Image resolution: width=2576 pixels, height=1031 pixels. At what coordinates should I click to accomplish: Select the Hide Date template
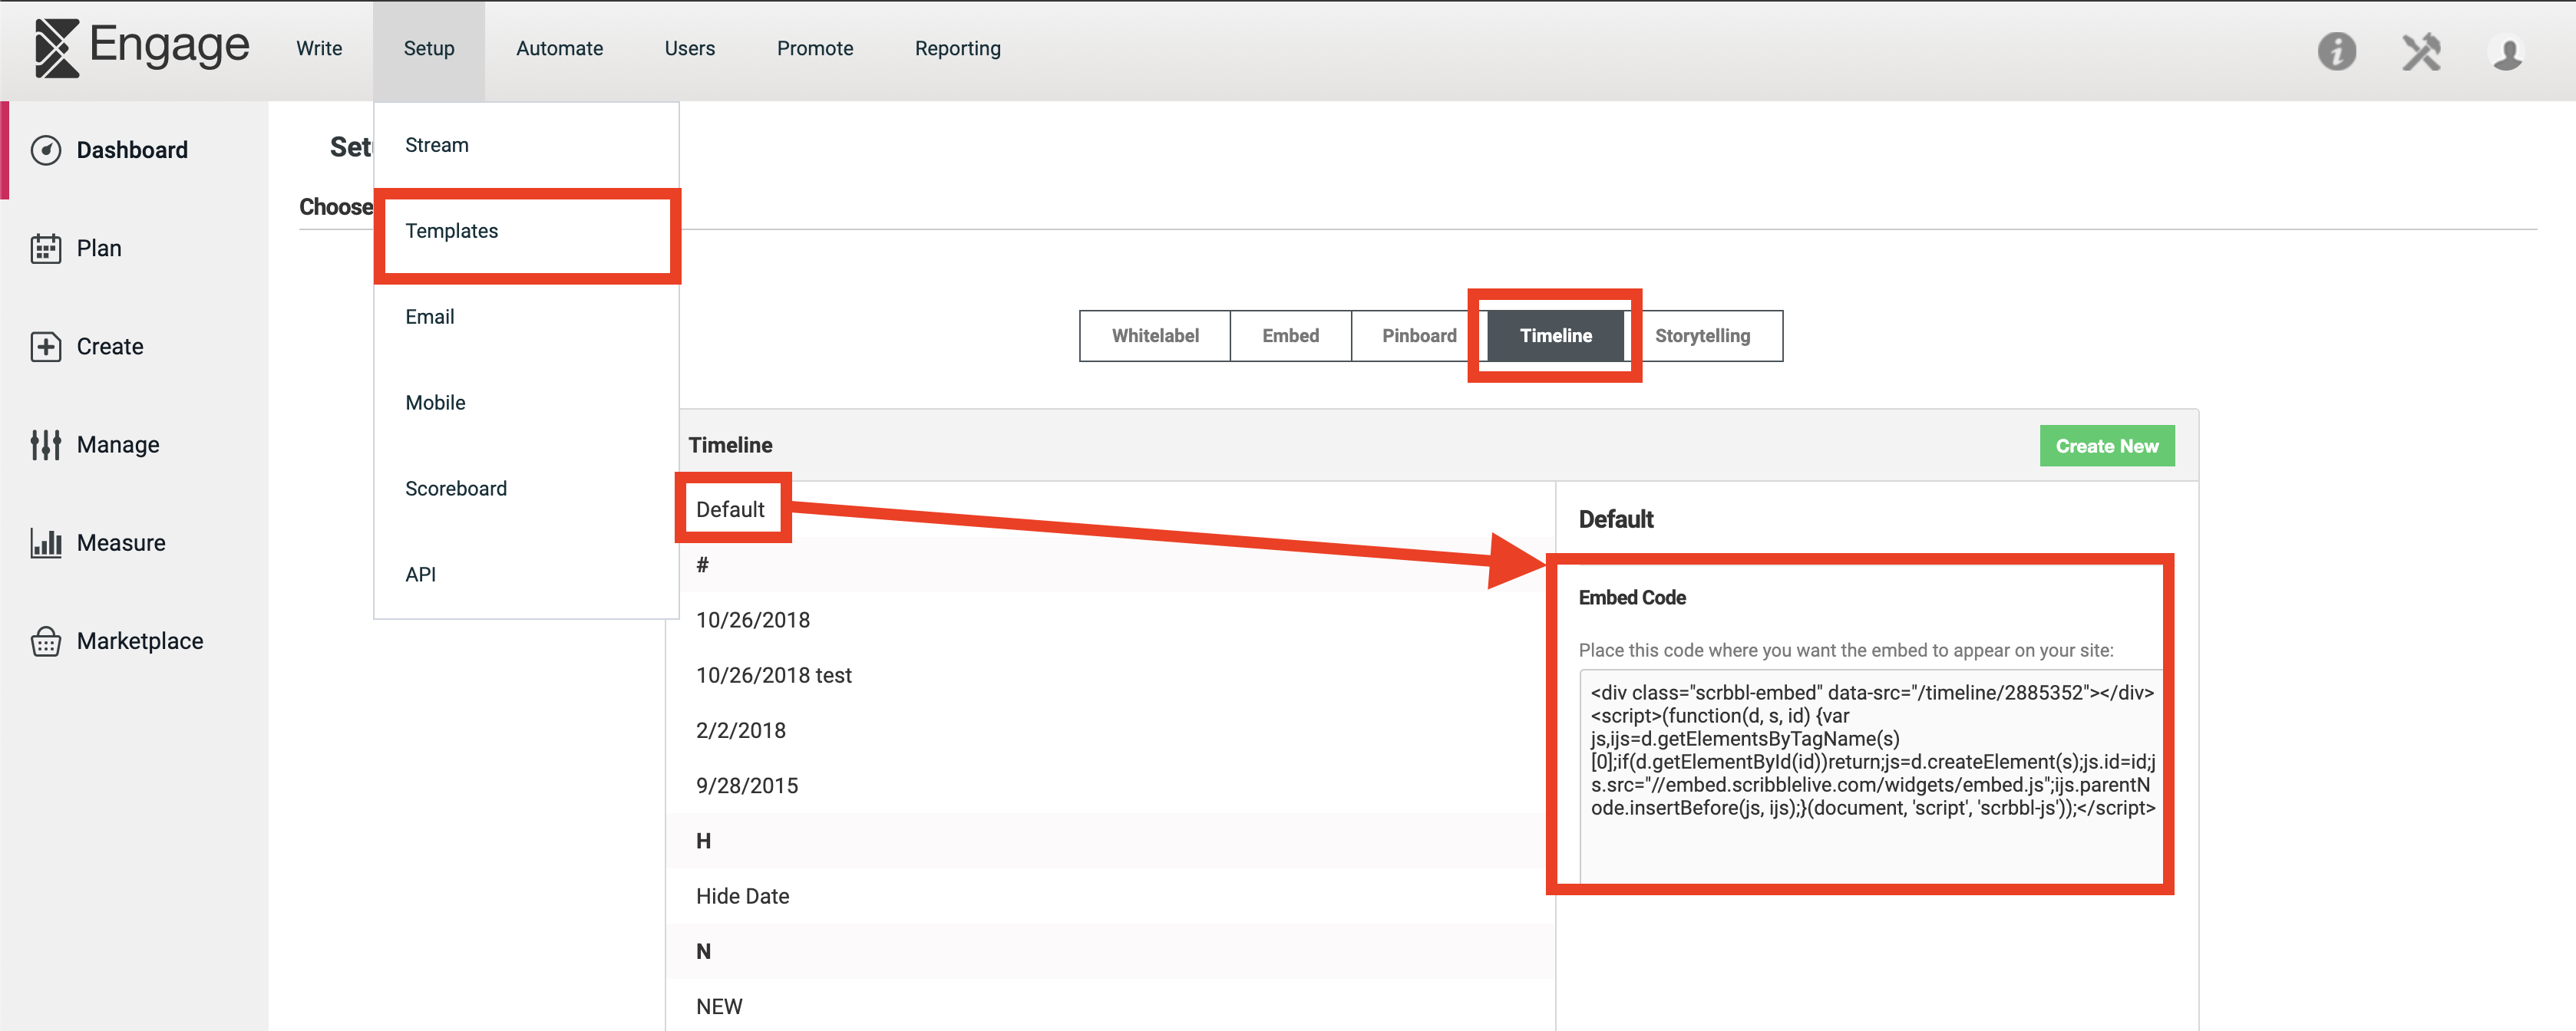point(1110,896)
